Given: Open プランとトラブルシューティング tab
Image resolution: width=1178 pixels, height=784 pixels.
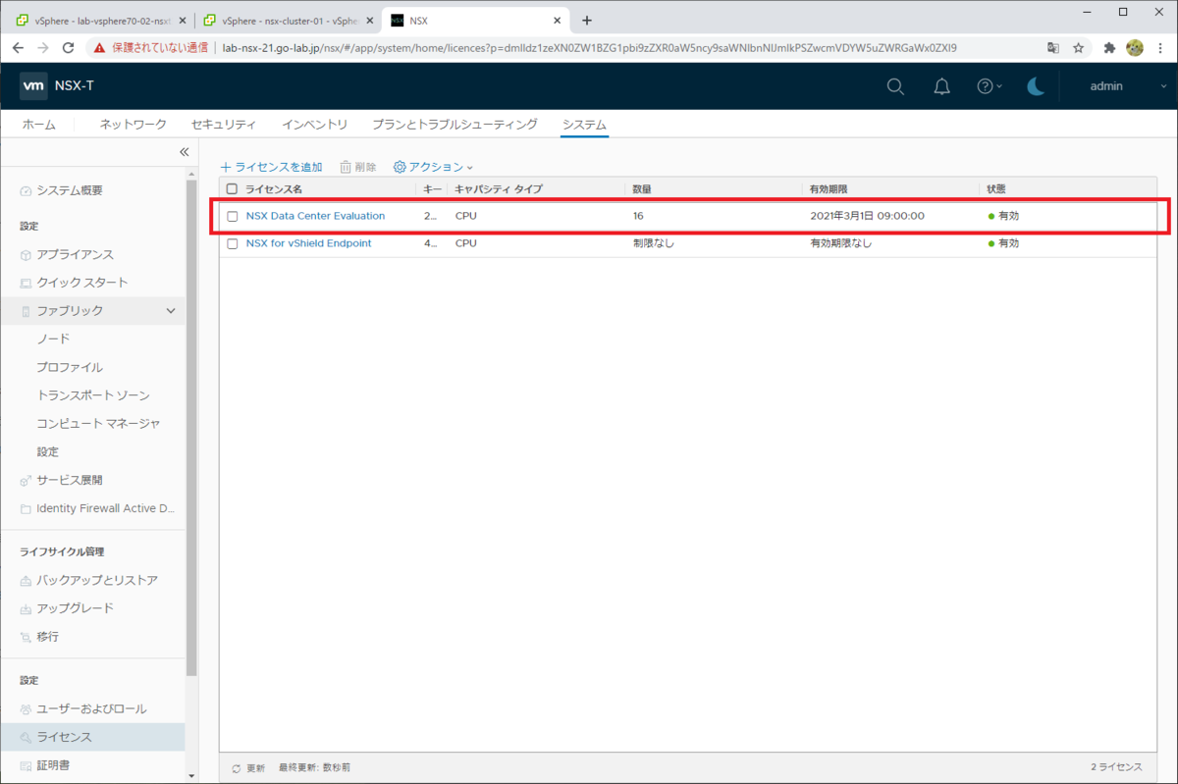Looking at the screenshot, I should click(x=455, y=125).
